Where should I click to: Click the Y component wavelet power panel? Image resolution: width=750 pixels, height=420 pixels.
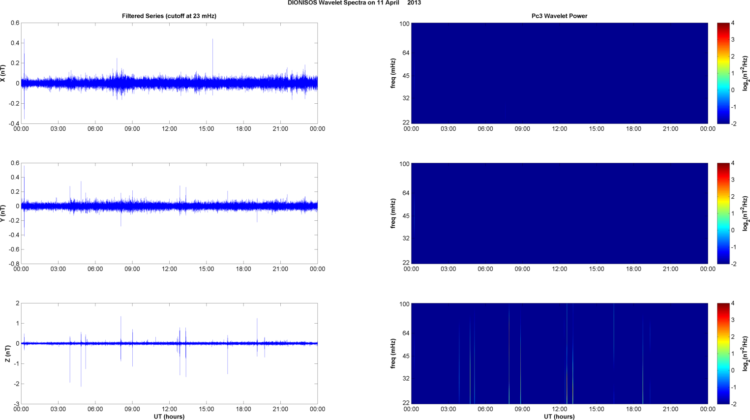(x=559, y=213)
